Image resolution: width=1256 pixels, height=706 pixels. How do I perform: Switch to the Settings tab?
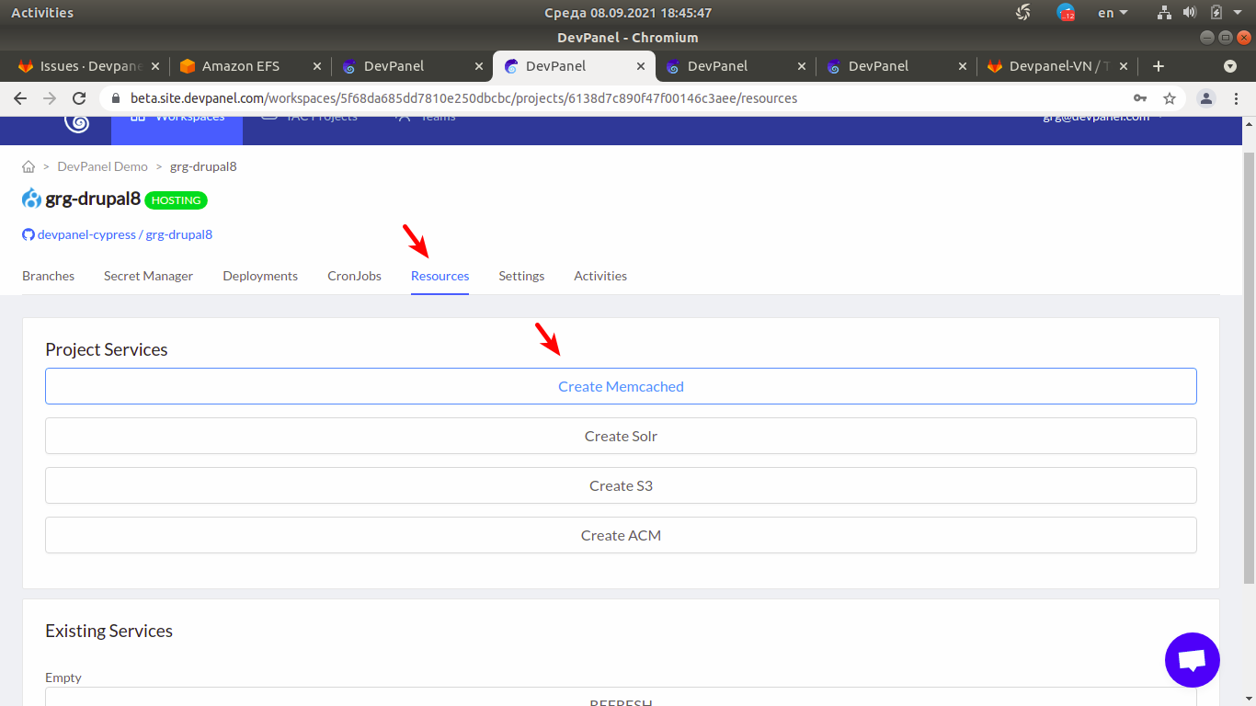[x=521, y=275]
